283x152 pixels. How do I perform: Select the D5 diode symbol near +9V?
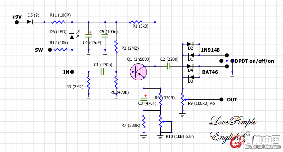tap(30, 22)
